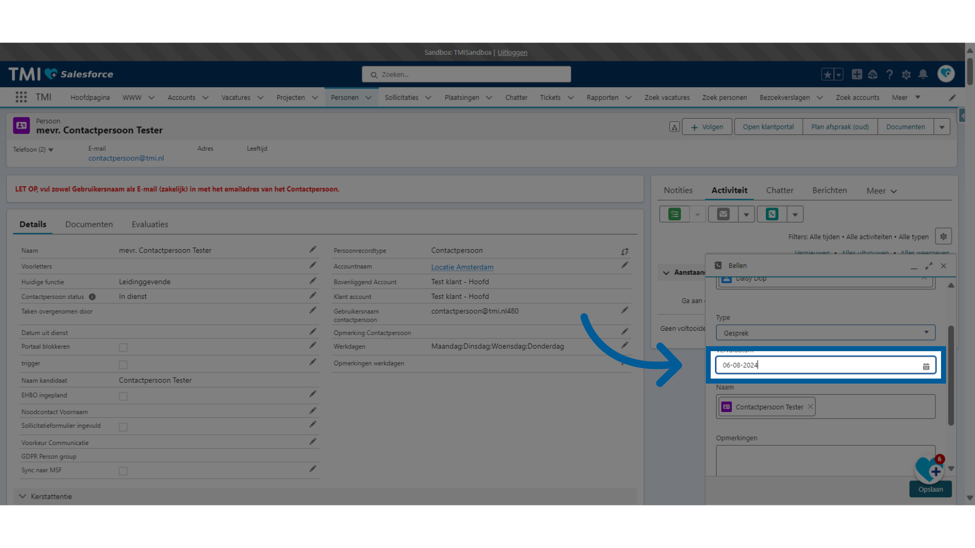Click the Salesforce home TMI logo icon
The width and height of the screenshot is (975, 548).
(x=60, y=74)
